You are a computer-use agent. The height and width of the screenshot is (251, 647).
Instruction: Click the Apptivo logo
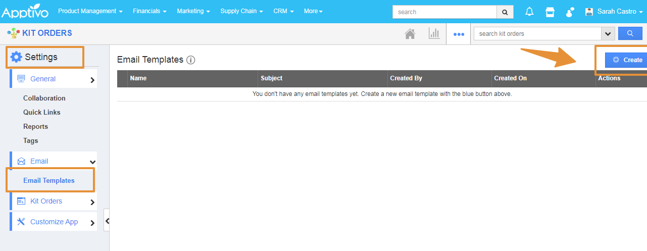(26, 12)
